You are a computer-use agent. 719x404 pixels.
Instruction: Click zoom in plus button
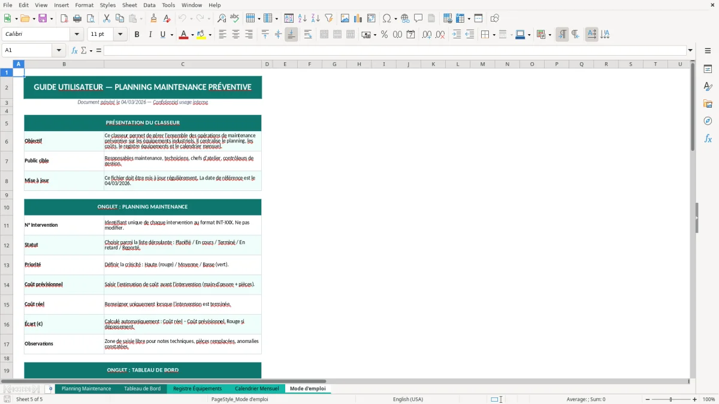coord(694,399)
